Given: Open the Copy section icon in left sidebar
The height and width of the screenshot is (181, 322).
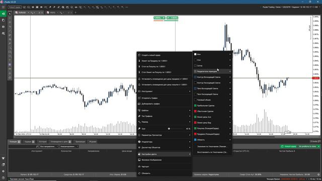Looking at the screenshot, I should (4, 20).
